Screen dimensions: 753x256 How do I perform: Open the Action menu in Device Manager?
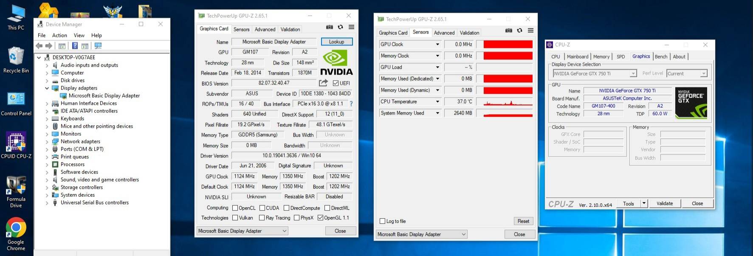point(59,35)
